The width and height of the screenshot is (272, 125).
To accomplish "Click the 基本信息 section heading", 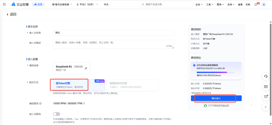I will coord(33,27).
